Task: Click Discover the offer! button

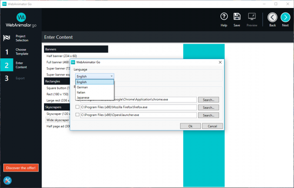Action: (21, 168)
